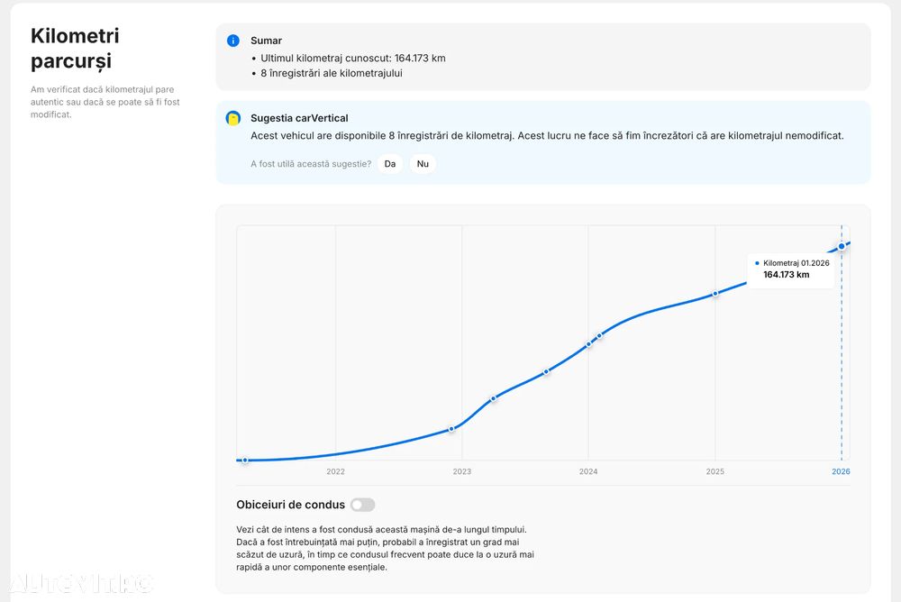Click the 2023 year label on the axis
The width and height of the screenshot is (901, 602).
[x=462, y=471]
